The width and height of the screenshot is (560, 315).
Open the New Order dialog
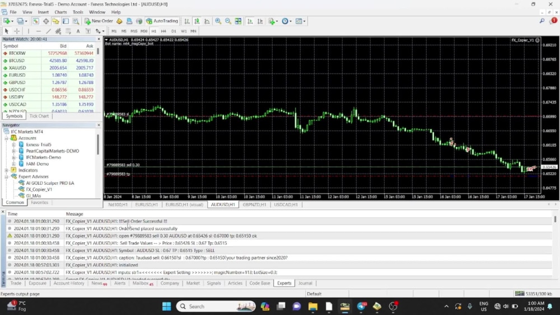click(99, 21)
